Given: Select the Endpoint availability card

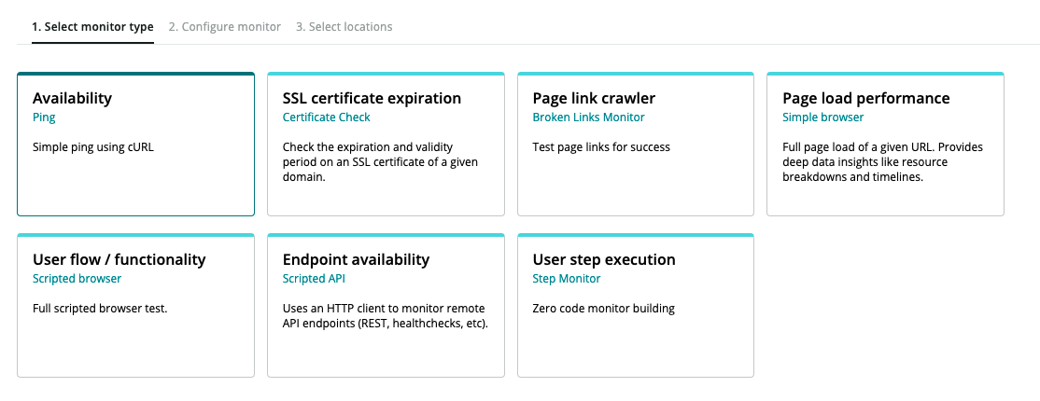Looking at the screenshot, I should click(x=386, y=306).
